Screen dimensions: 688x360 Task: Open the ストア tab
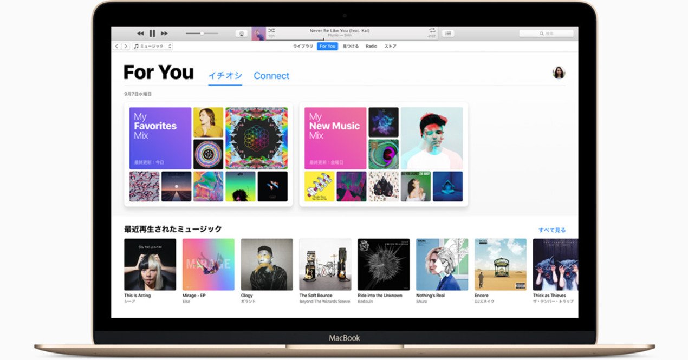pos(390,47)
